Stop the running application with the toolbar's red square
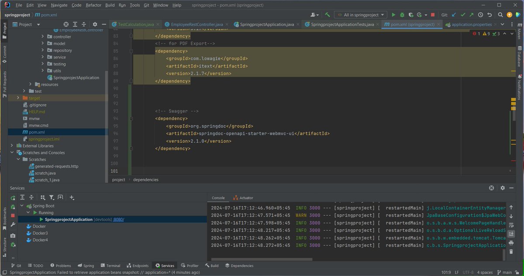This screenshot has width=524, height=276. (432, 14)
